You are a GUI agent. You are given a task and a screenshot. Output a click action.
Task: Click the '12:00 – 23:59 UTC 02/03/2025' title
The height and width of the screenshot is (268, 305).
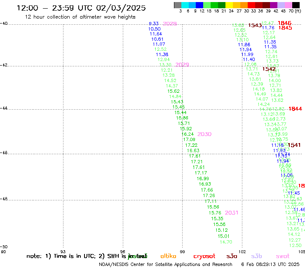pyautogui.click(x=81, y=8)
